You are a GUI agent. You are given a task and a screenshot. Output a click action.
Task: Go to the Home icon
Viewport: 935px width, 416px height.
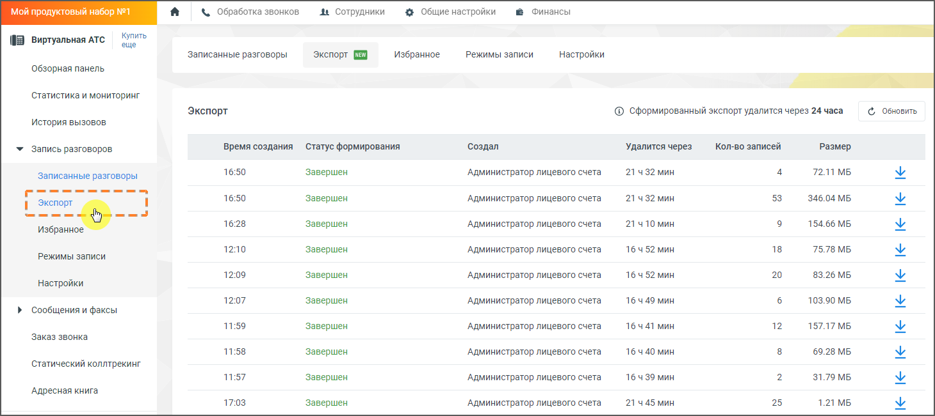point(175,12)
